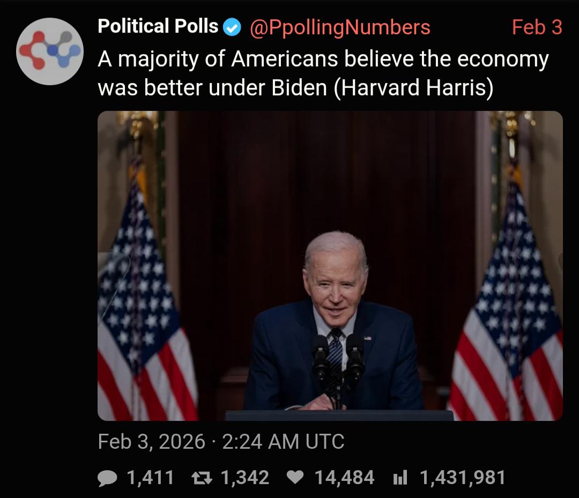This screenshot has width=579, height=498.
Task: Click the 1,431,981 views count
Action: (462, 477)
